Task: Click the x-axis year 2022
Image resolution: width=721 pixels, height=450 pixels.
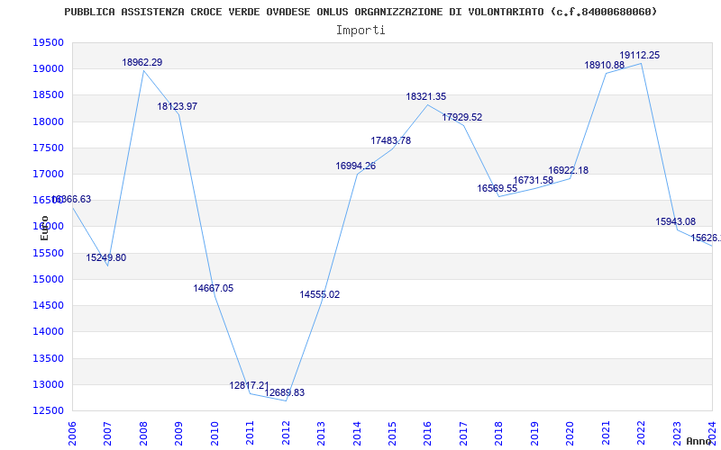Action: [x=641, y=433]
